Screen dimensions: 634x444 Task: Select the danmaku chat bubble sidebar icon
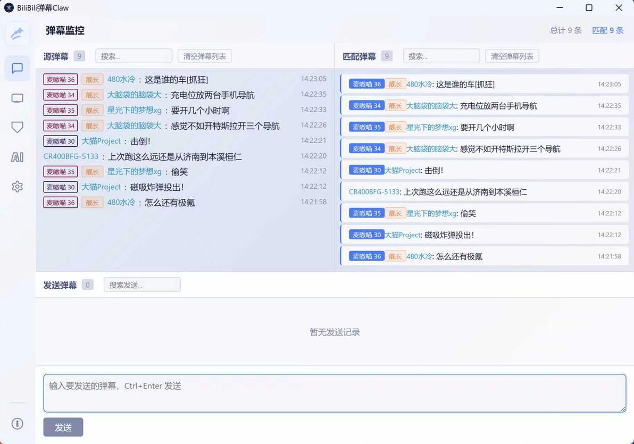tap(17, 68)
